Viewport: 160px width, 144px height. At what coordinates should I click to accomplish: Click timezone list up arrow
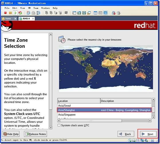[x=153, y=99]
